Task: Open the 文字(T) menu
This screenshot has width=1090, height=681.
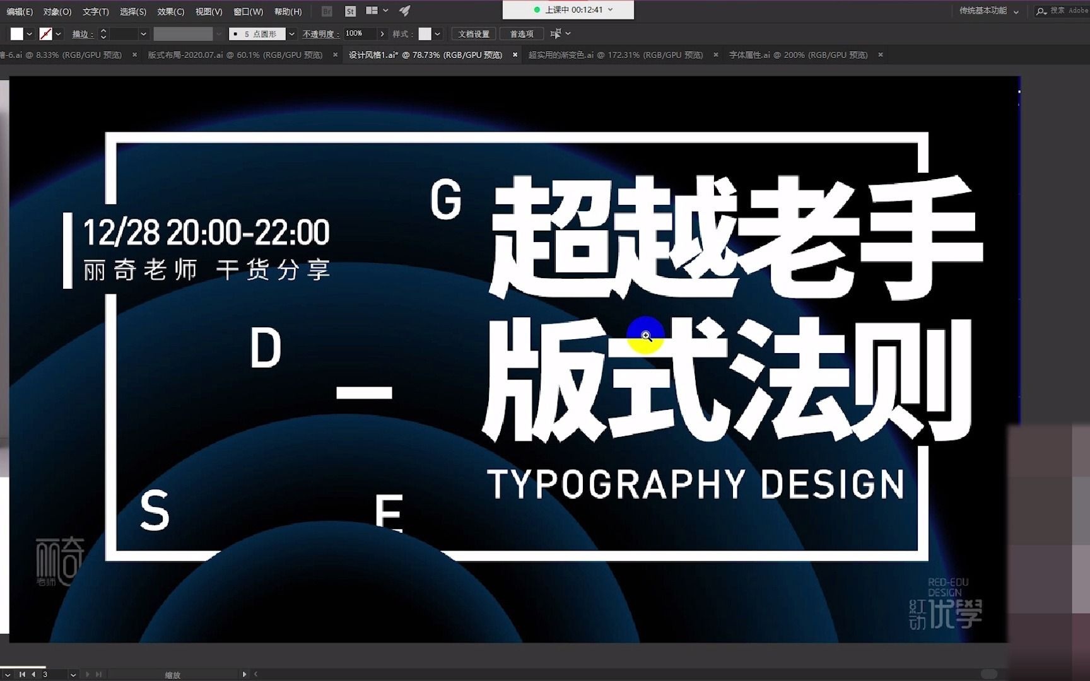Action: (x=95, y=11)
